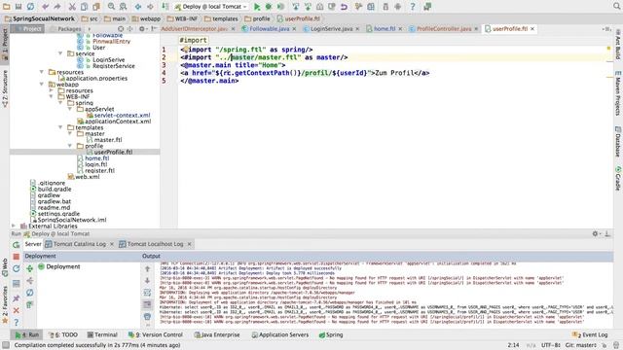Open the Event Log
This screenshot has width=623, height=350.
[590, 334]
